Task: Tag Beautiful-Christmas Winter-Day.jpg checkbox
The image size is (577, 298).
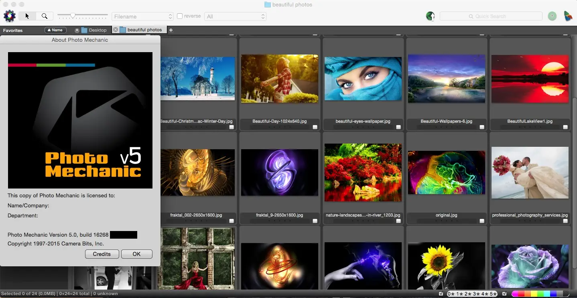Action: 232,127
